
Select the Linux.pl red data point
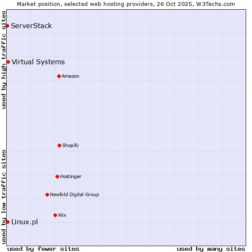(8, 222)
